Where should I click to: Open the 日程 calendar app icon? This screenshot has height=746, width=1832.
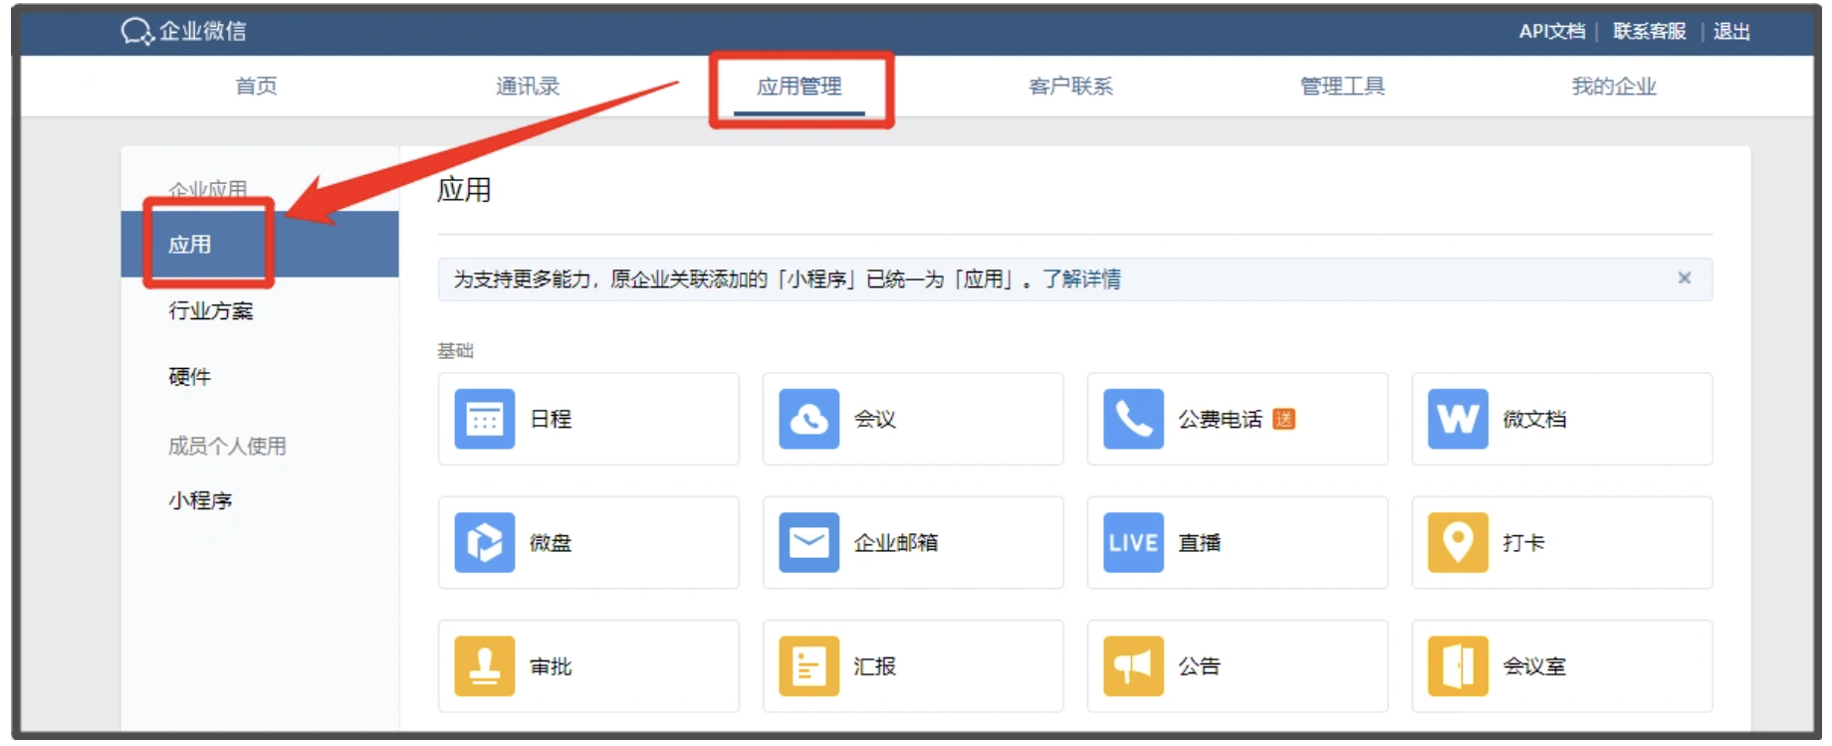tap(484, 419)
